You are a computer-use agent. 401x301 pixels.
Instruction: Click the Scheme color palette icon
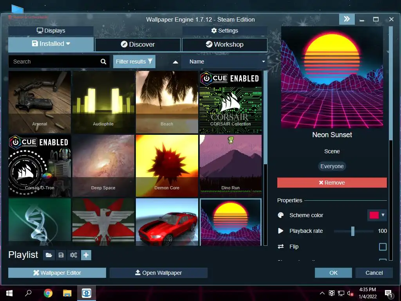281,215
